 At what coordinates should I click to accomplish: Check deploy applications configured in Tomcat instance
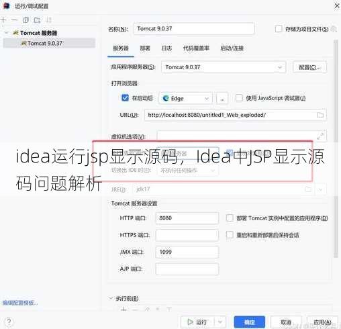(230, 218)
